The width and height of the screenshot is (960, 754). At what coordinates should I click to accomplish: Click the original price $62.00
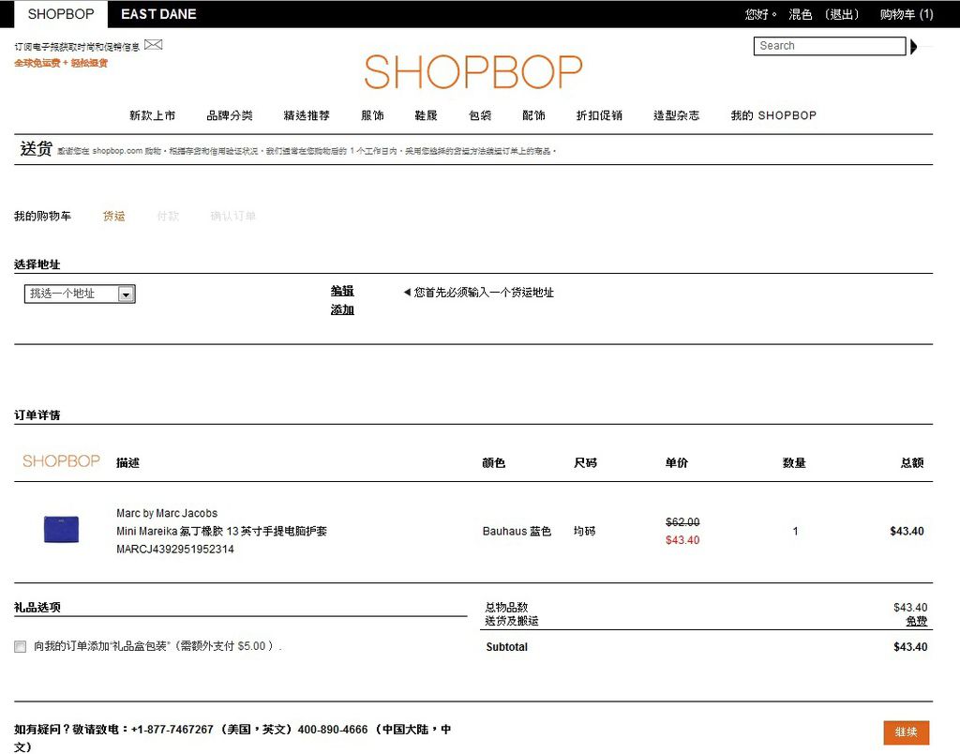click(682, 521)
